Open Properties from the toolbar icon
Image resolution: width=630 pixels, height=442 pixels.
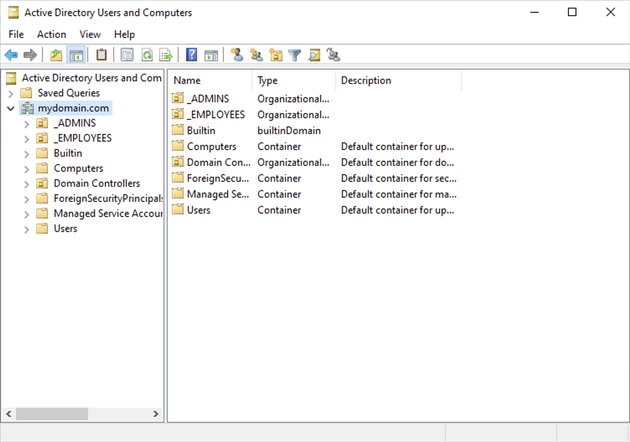click(127, 55)
